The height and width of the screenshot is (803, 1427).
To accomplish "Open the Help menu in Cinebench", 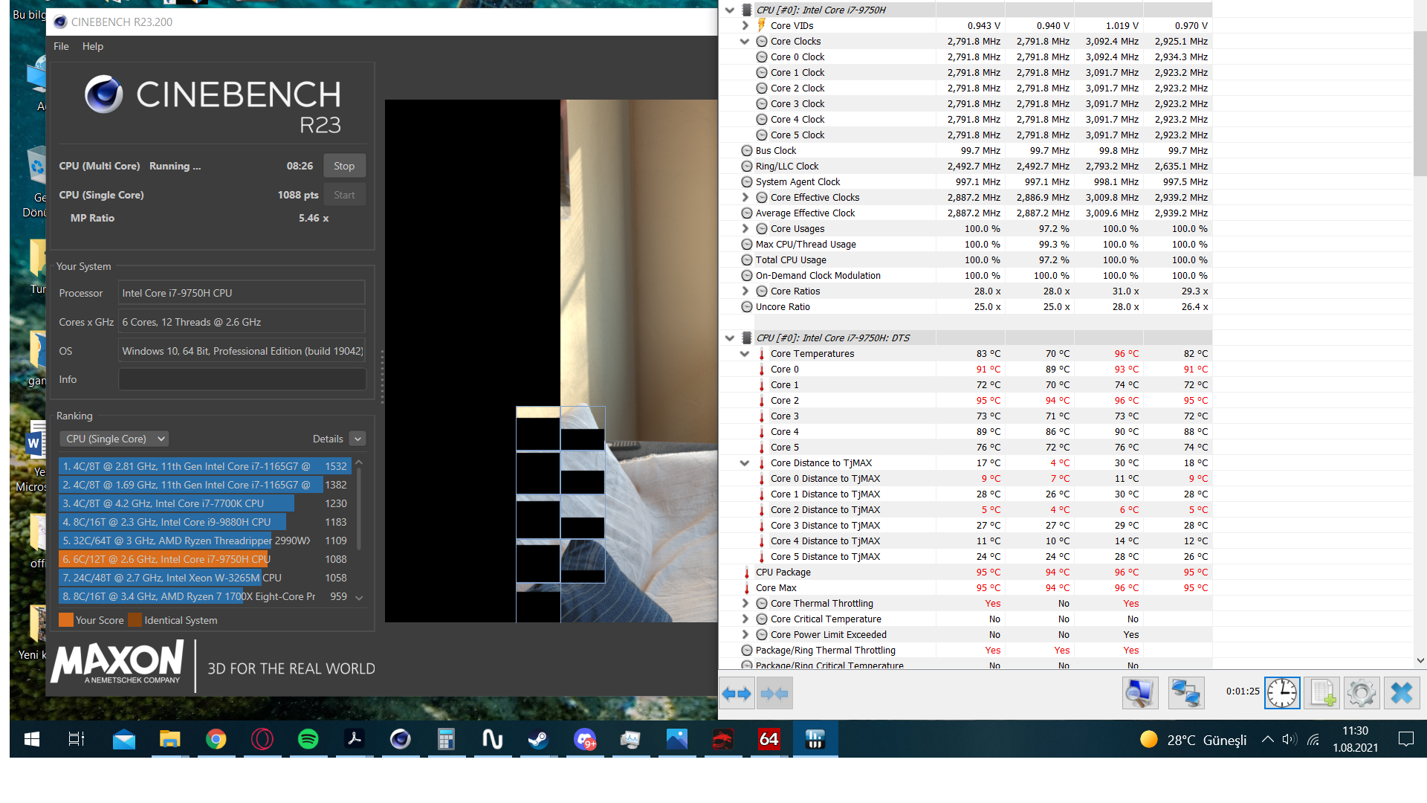I will 93,46.
